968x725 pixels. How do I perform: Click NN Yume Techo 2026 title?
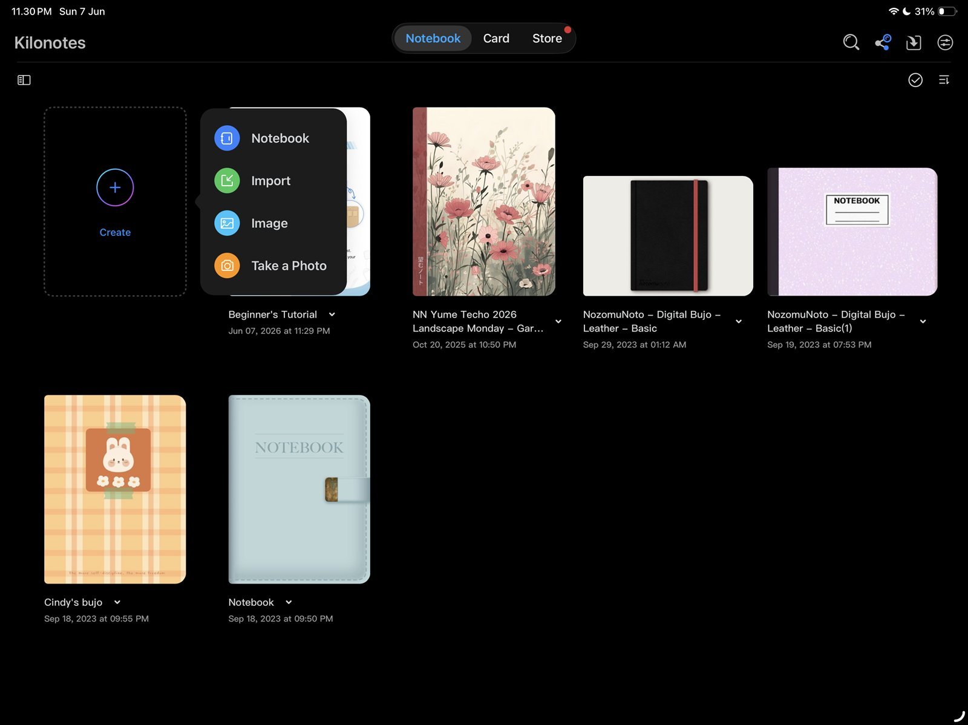coord(478,322)
